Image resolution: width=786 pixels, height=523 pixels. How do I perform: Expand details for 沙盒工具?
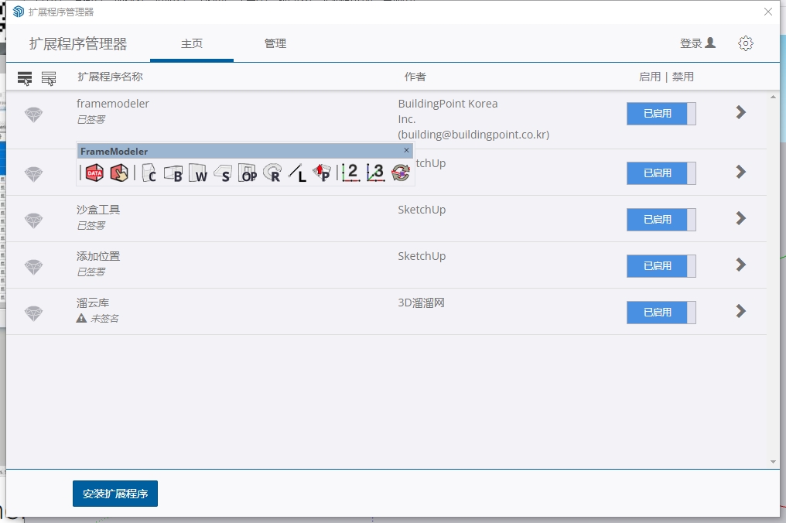741,218
